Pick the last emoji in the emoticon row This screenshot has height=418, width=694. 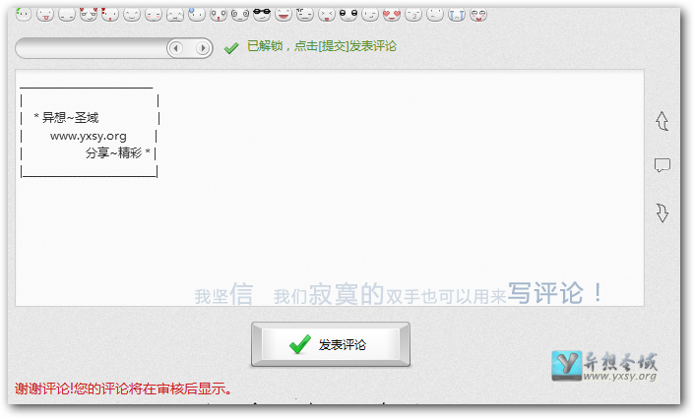coord(477,14)
